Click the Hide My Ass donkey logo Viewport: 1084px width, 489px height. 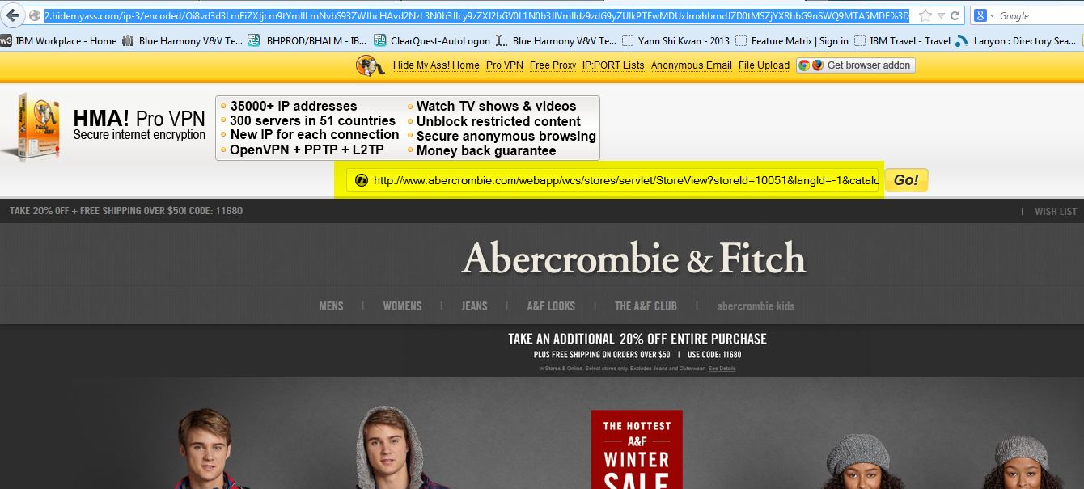tap(371, 65)
